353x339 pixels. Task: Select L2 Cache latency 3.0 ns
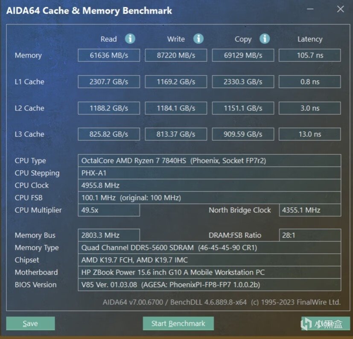tap(310, 108)
